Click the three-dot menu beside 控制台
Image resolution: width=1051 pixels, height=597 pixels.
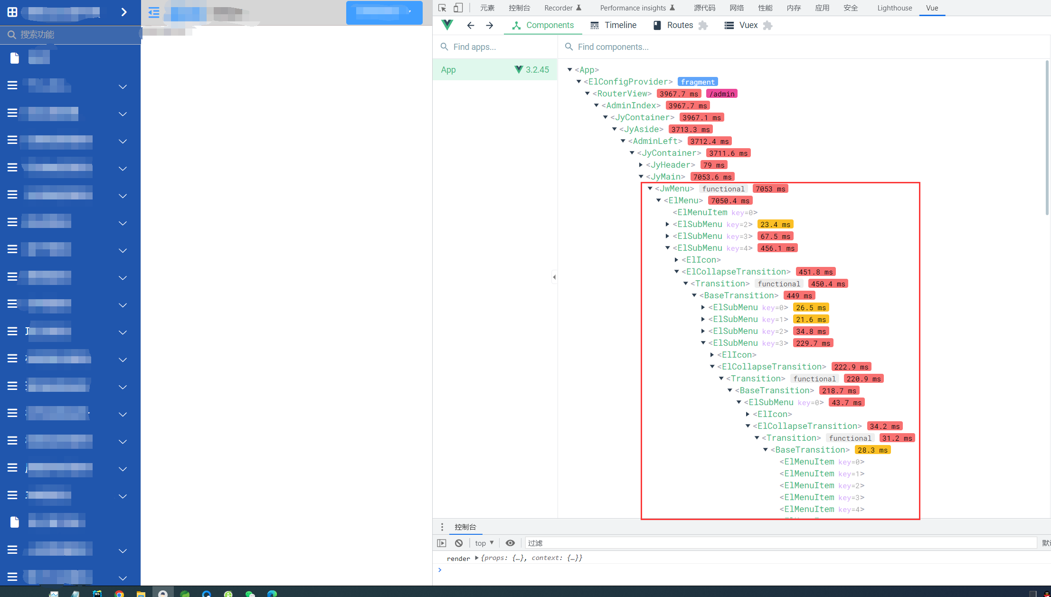442,527
